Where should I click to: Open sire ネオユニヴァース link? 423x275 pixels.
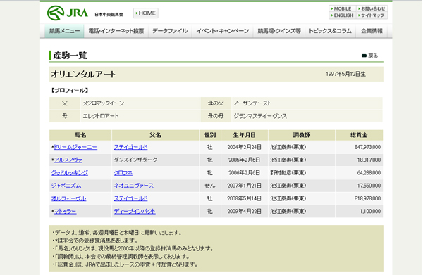[134, 186]
